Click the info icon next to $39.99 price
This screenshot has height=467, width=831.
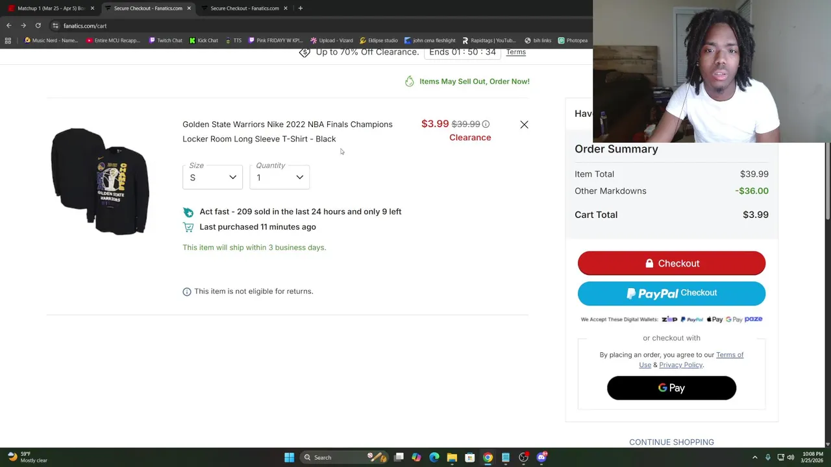tap(486, 124)
